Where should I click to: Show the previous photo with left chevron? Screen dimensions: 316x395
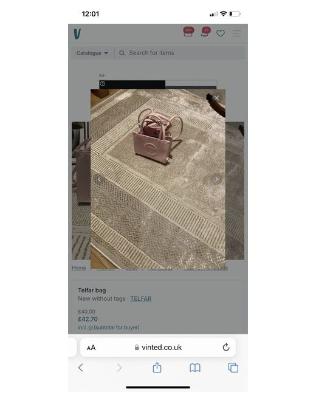[x=99, y=179]
